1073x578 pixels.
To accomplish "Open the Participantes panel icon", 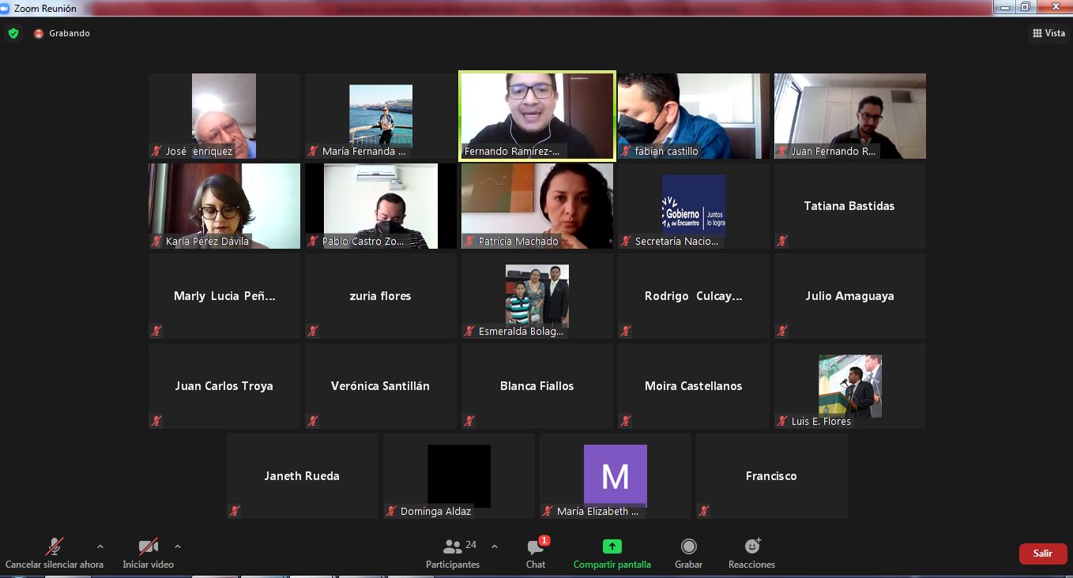I will point(453,546).
